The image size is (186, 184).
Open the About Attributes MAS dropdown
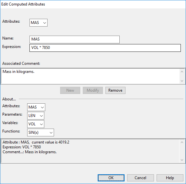pos(36,107)
